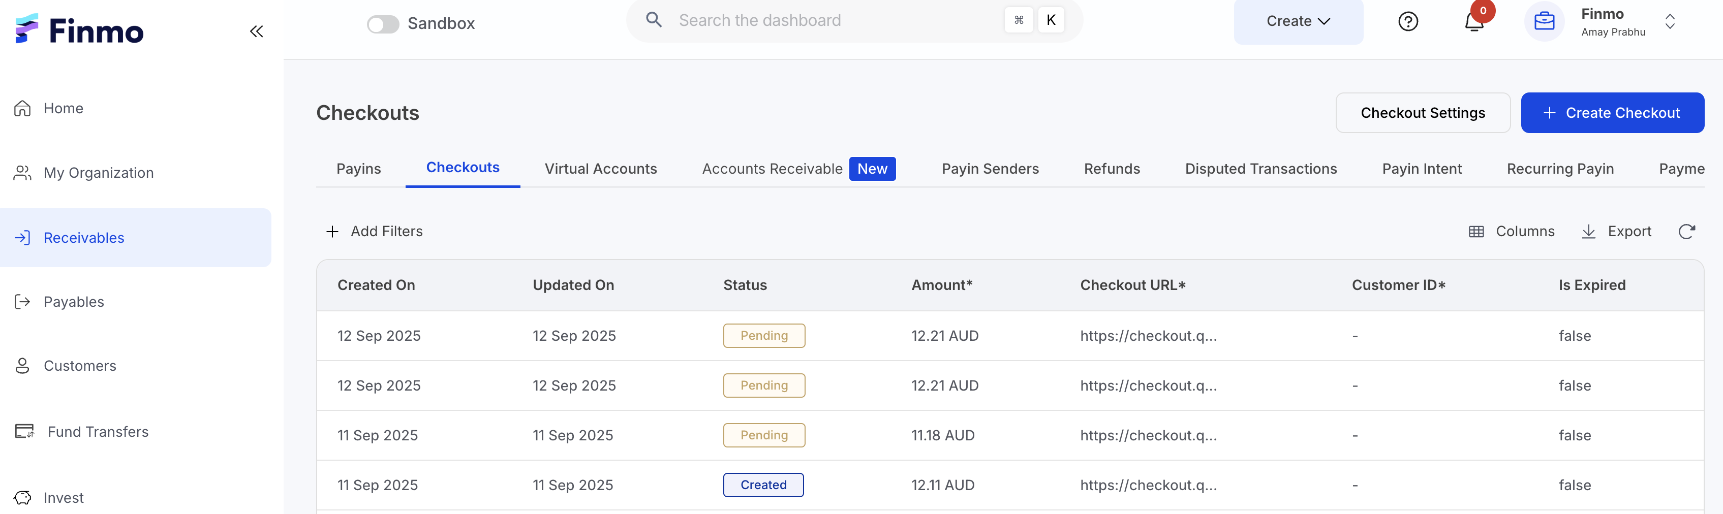This screenshot has width=1723, height=514.
Task: Click the Amay Prabhu user name
Action: [1613, 32]
